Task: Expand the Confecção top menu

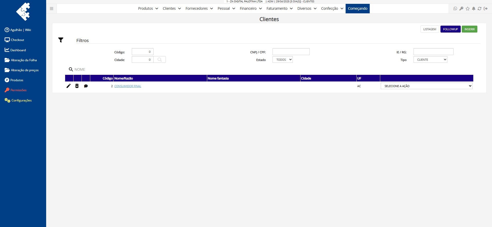Action: point(332,8)
